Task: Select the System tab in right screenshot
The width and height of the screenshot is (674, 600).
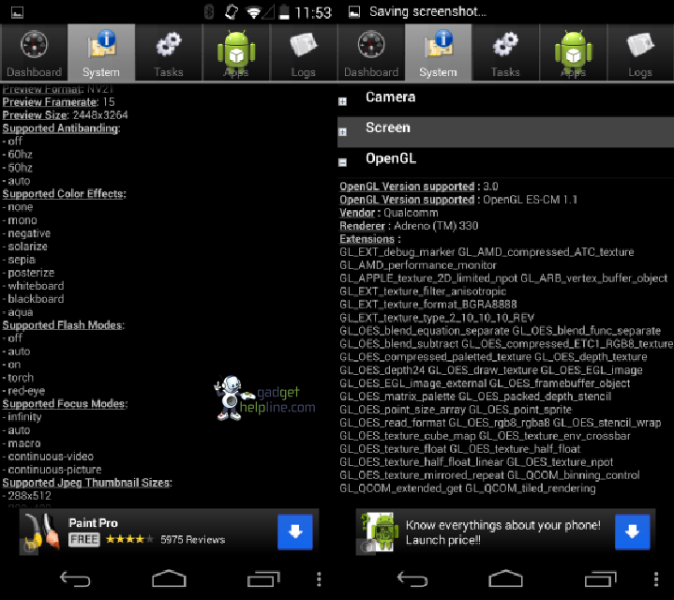Action: pos(438,52)
